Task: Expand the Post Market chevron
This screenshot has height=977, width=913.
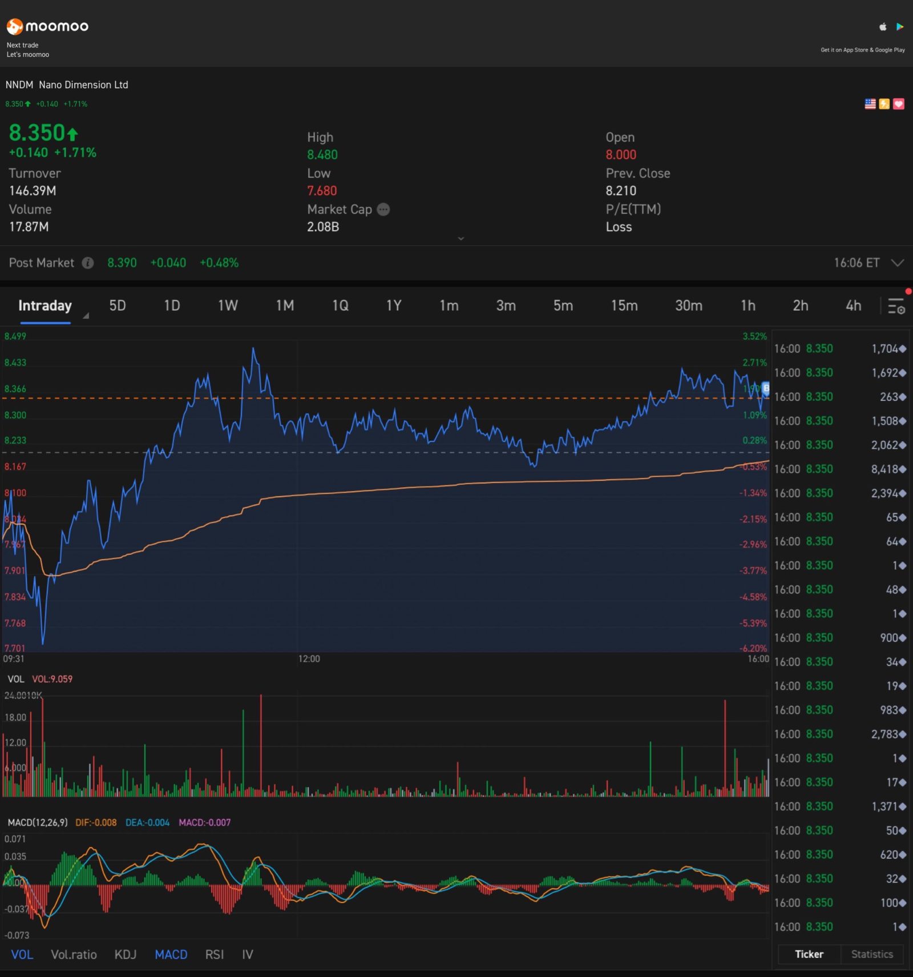Action: 898,263
